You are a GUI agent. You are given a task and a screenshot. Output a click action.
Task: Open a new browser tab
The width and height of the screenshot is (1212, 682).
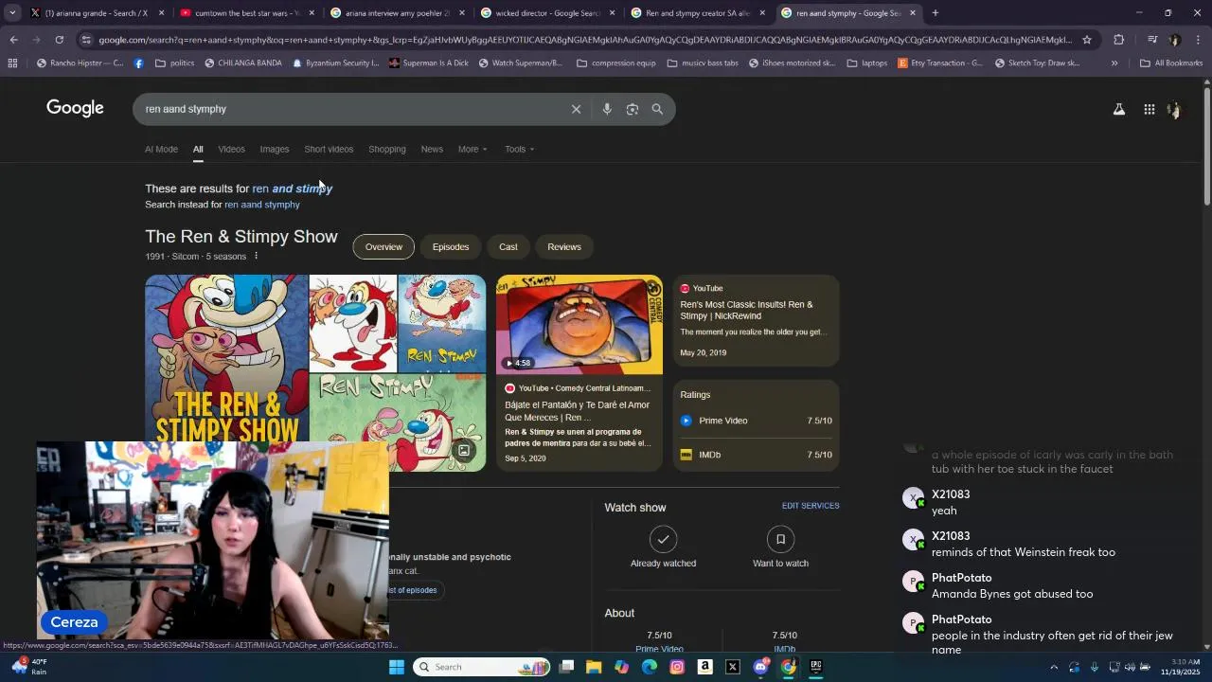point(935,13)
